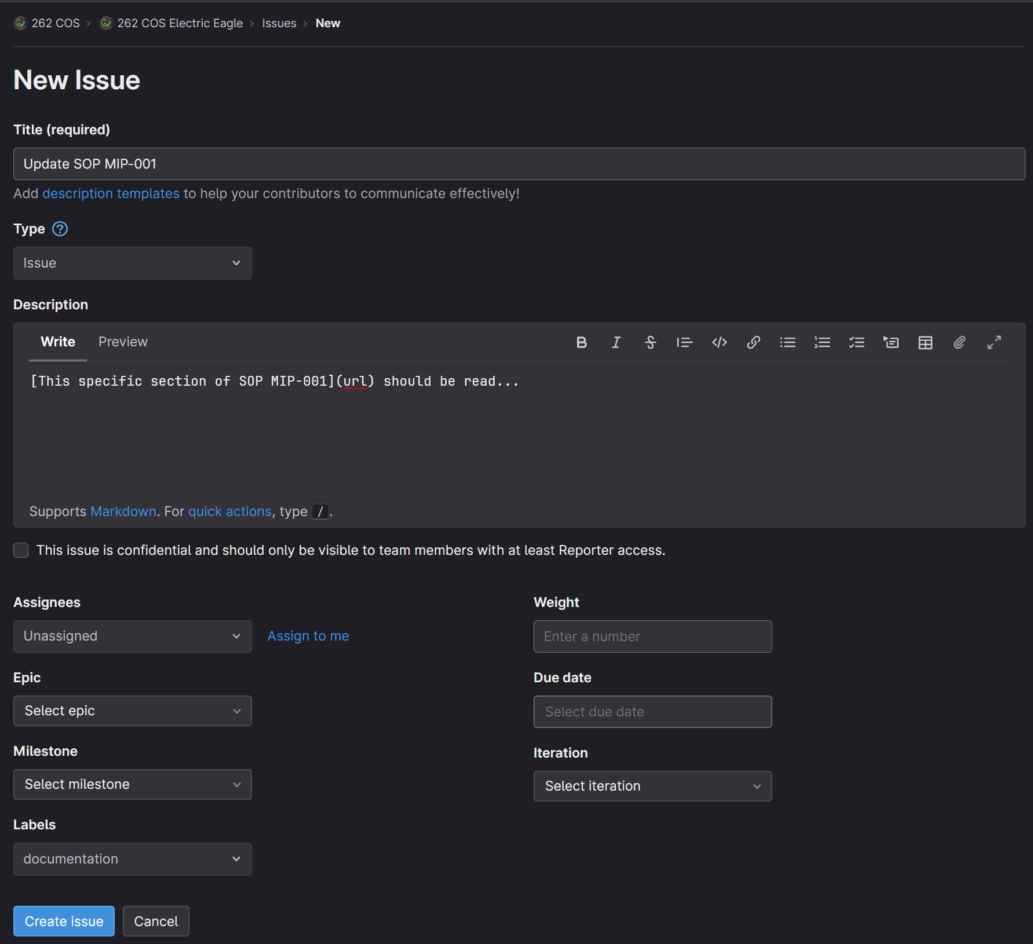
Task: Focus the description text area
Action: [519, 429]
